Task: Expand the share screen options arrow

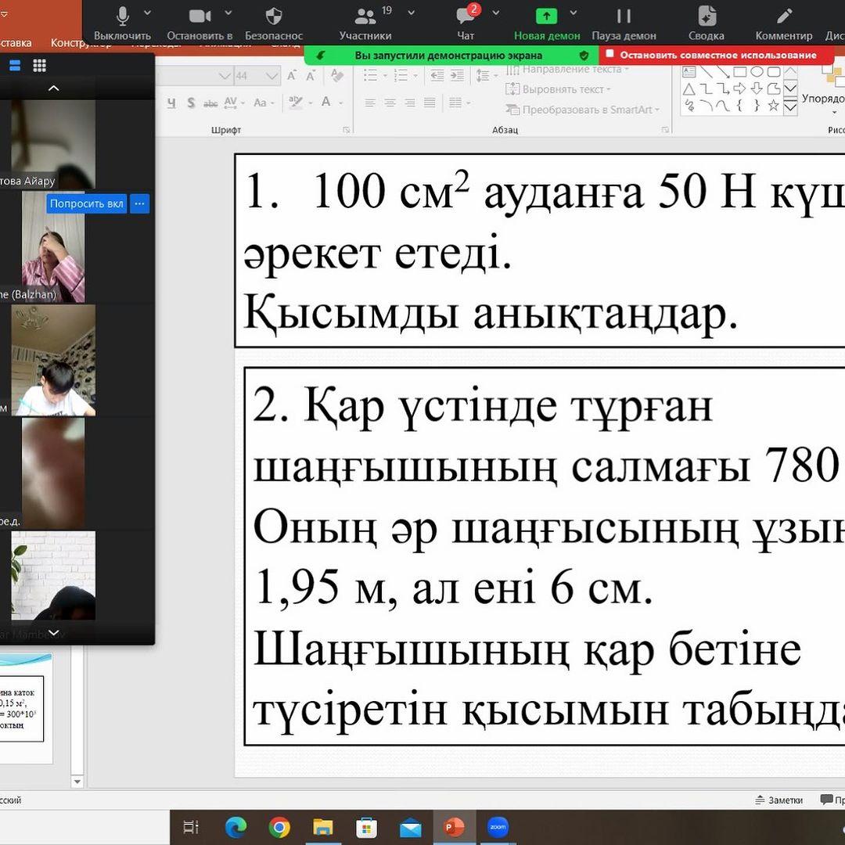Action: click(x=574, y=13)
